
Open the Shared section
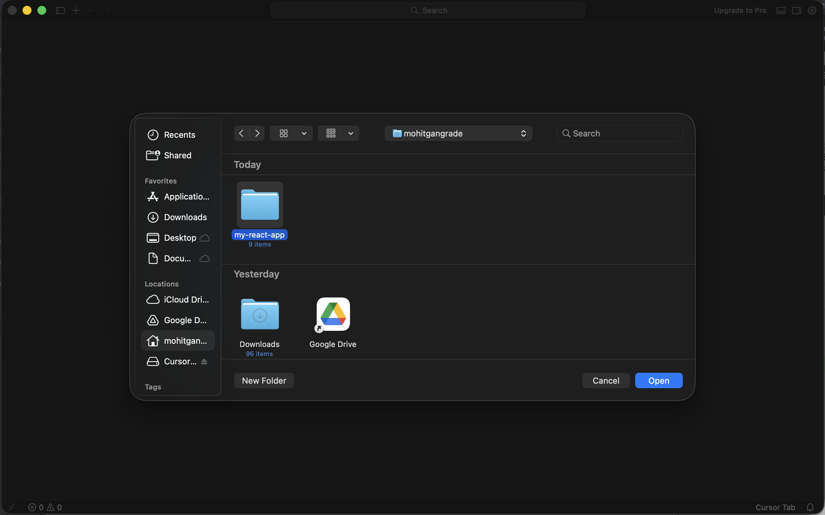[x=177, y=155]
